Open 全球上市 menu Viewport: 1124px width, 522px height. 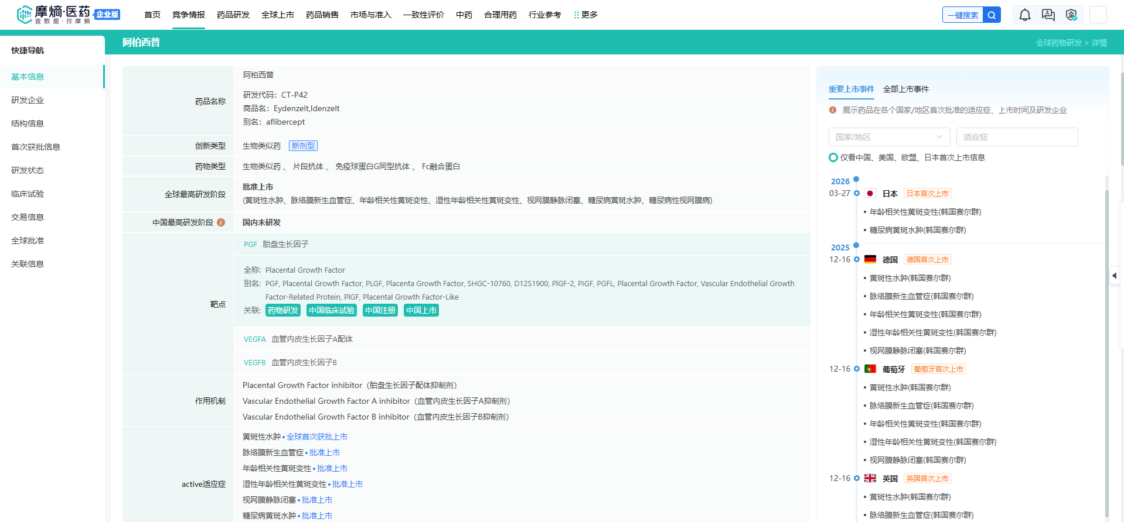(x=278, y=15)
